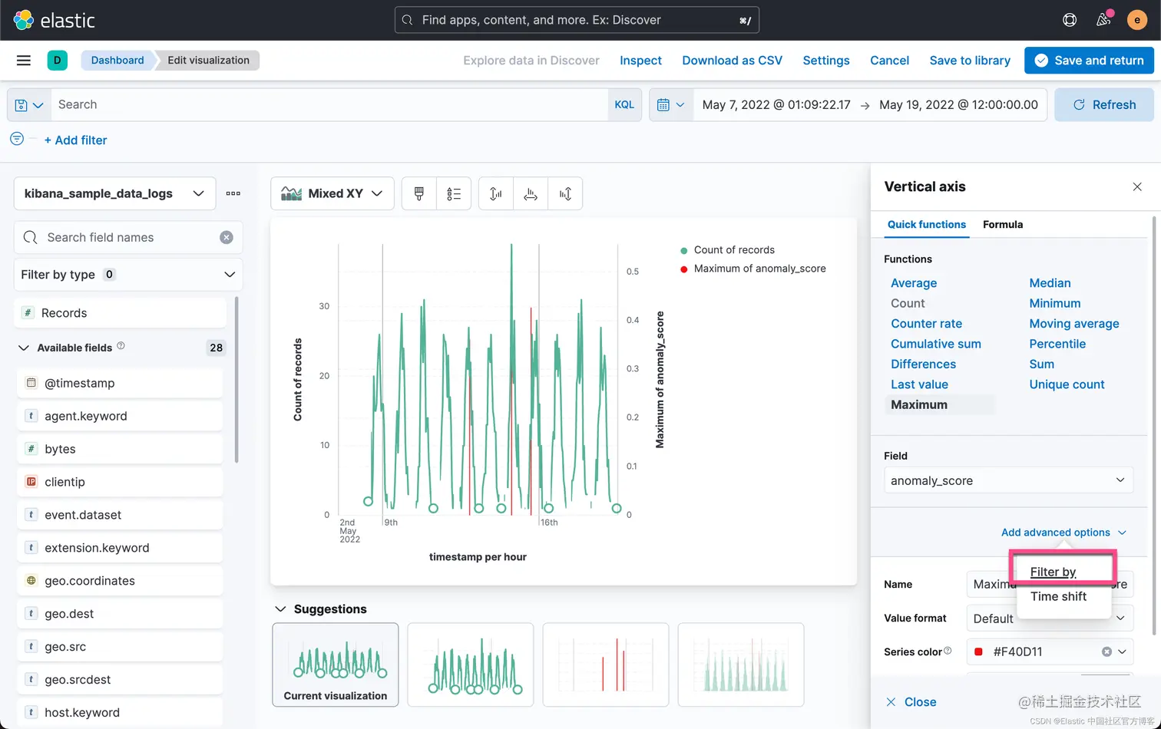Click the geo.coordinates field type icon

pos(31,580)
